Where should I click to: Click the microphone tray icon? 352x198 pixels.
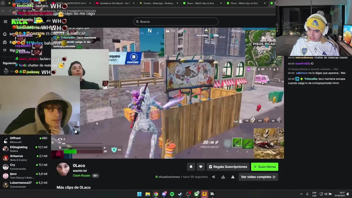click(307, 194)
